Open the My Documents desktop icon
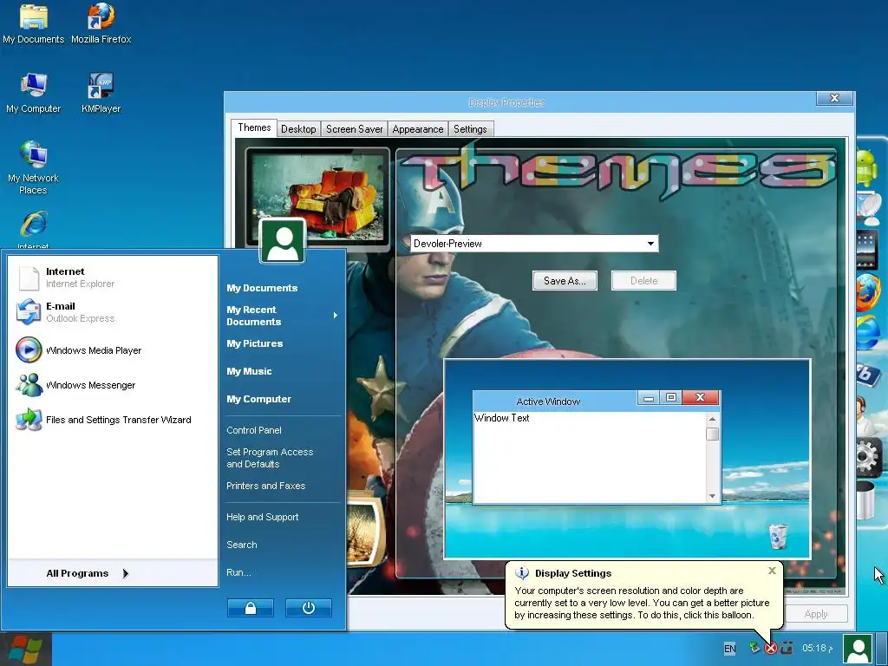The width and height of the screenshot is (888, 666). pyautogui.click(x=34, y=25)
